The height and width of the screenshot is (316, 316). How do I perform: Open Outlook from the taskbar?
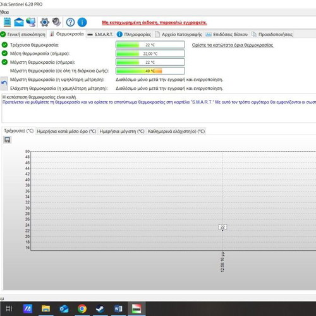click(x=64, y=309)
